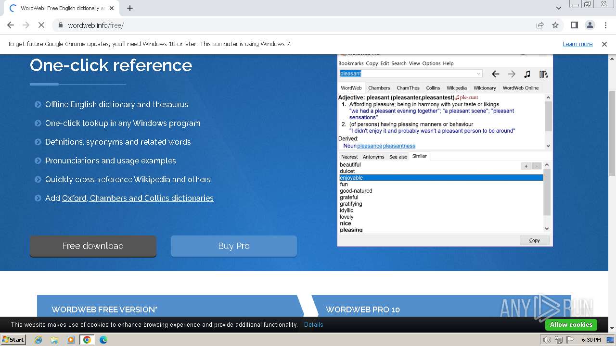Open the Chrome profile menu
The height and width of the screenshot is (346, 616).
point(590,25)
